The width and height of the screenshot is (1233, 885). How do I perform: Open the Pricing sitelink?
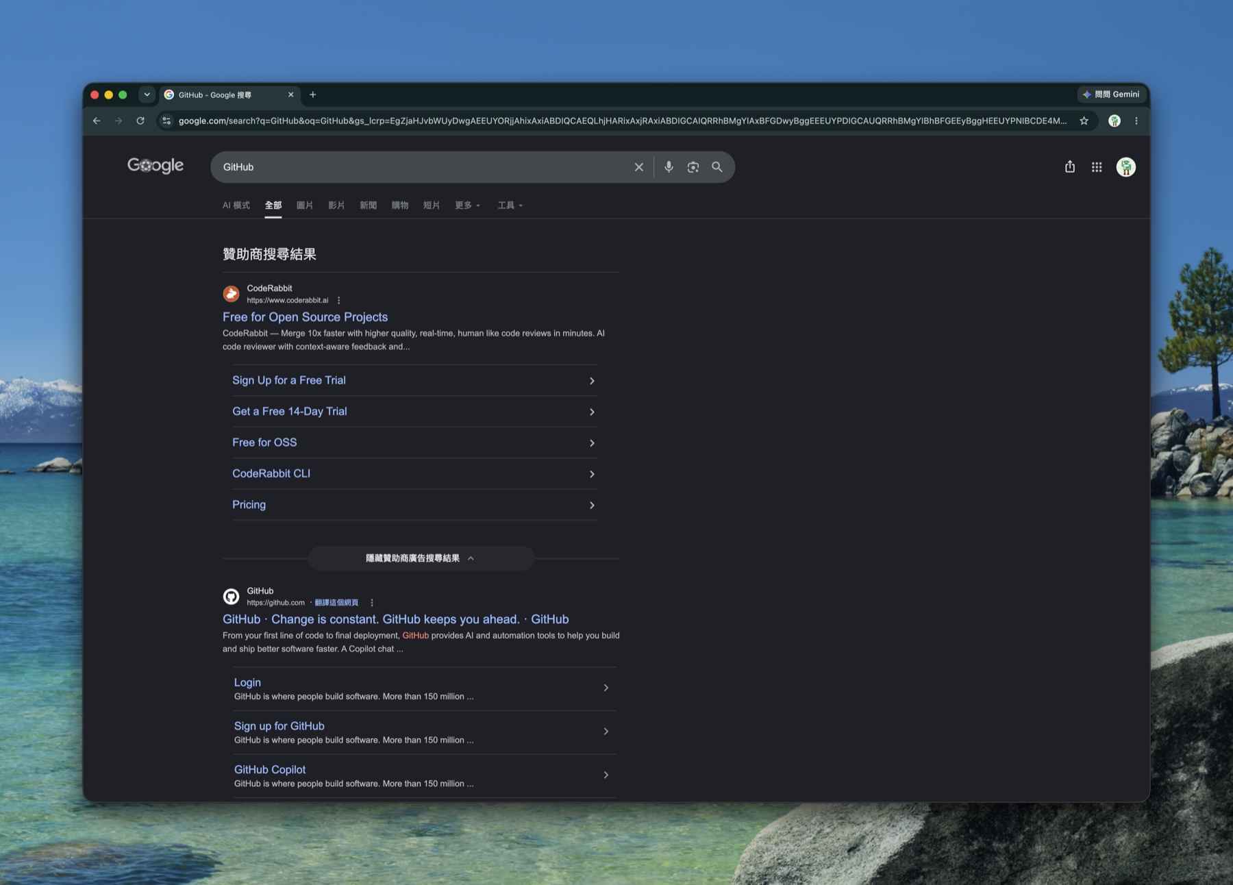coord(249,505)
